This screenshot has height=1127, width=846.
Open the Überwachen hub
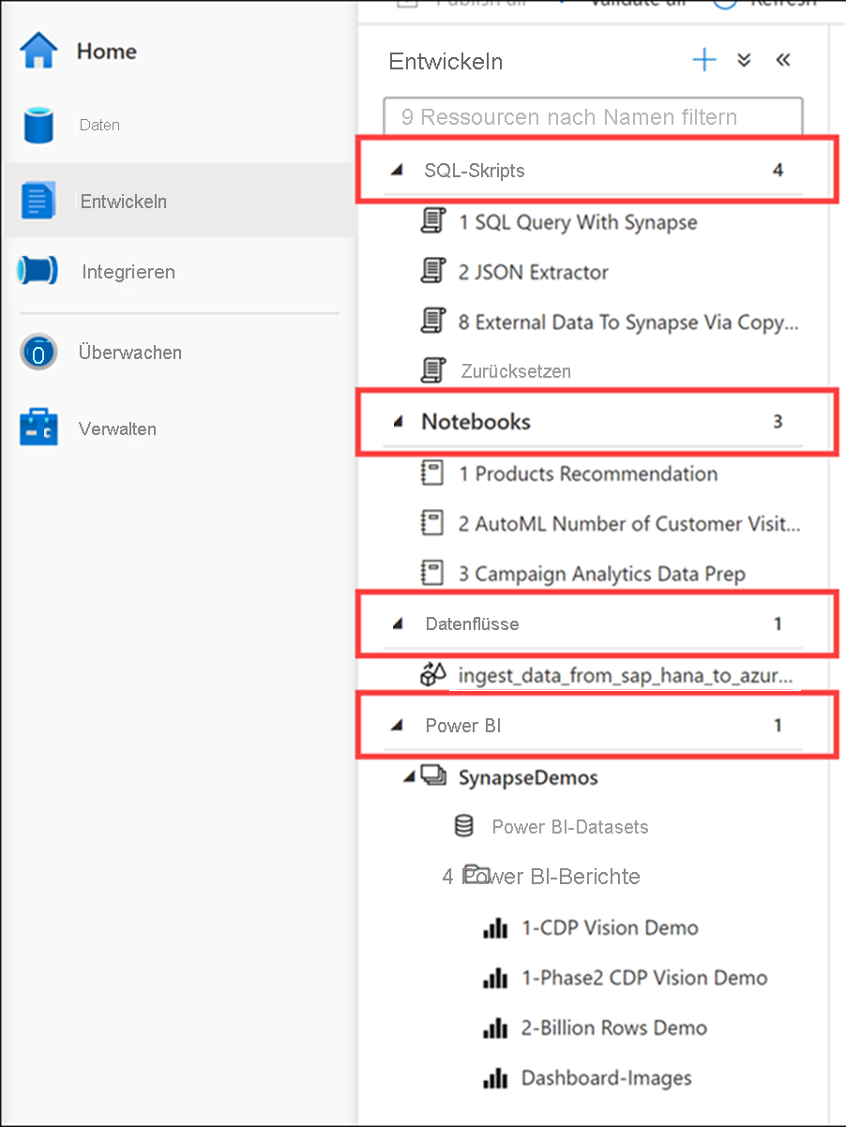tap(38, 353)
